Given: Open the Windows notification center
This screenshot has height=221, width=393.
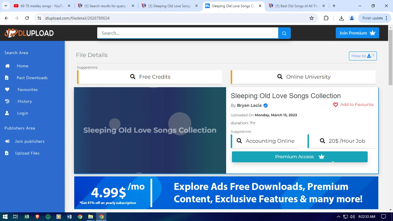Looking at the screenshot, I should pyautogui.click(x=384, y=217).
